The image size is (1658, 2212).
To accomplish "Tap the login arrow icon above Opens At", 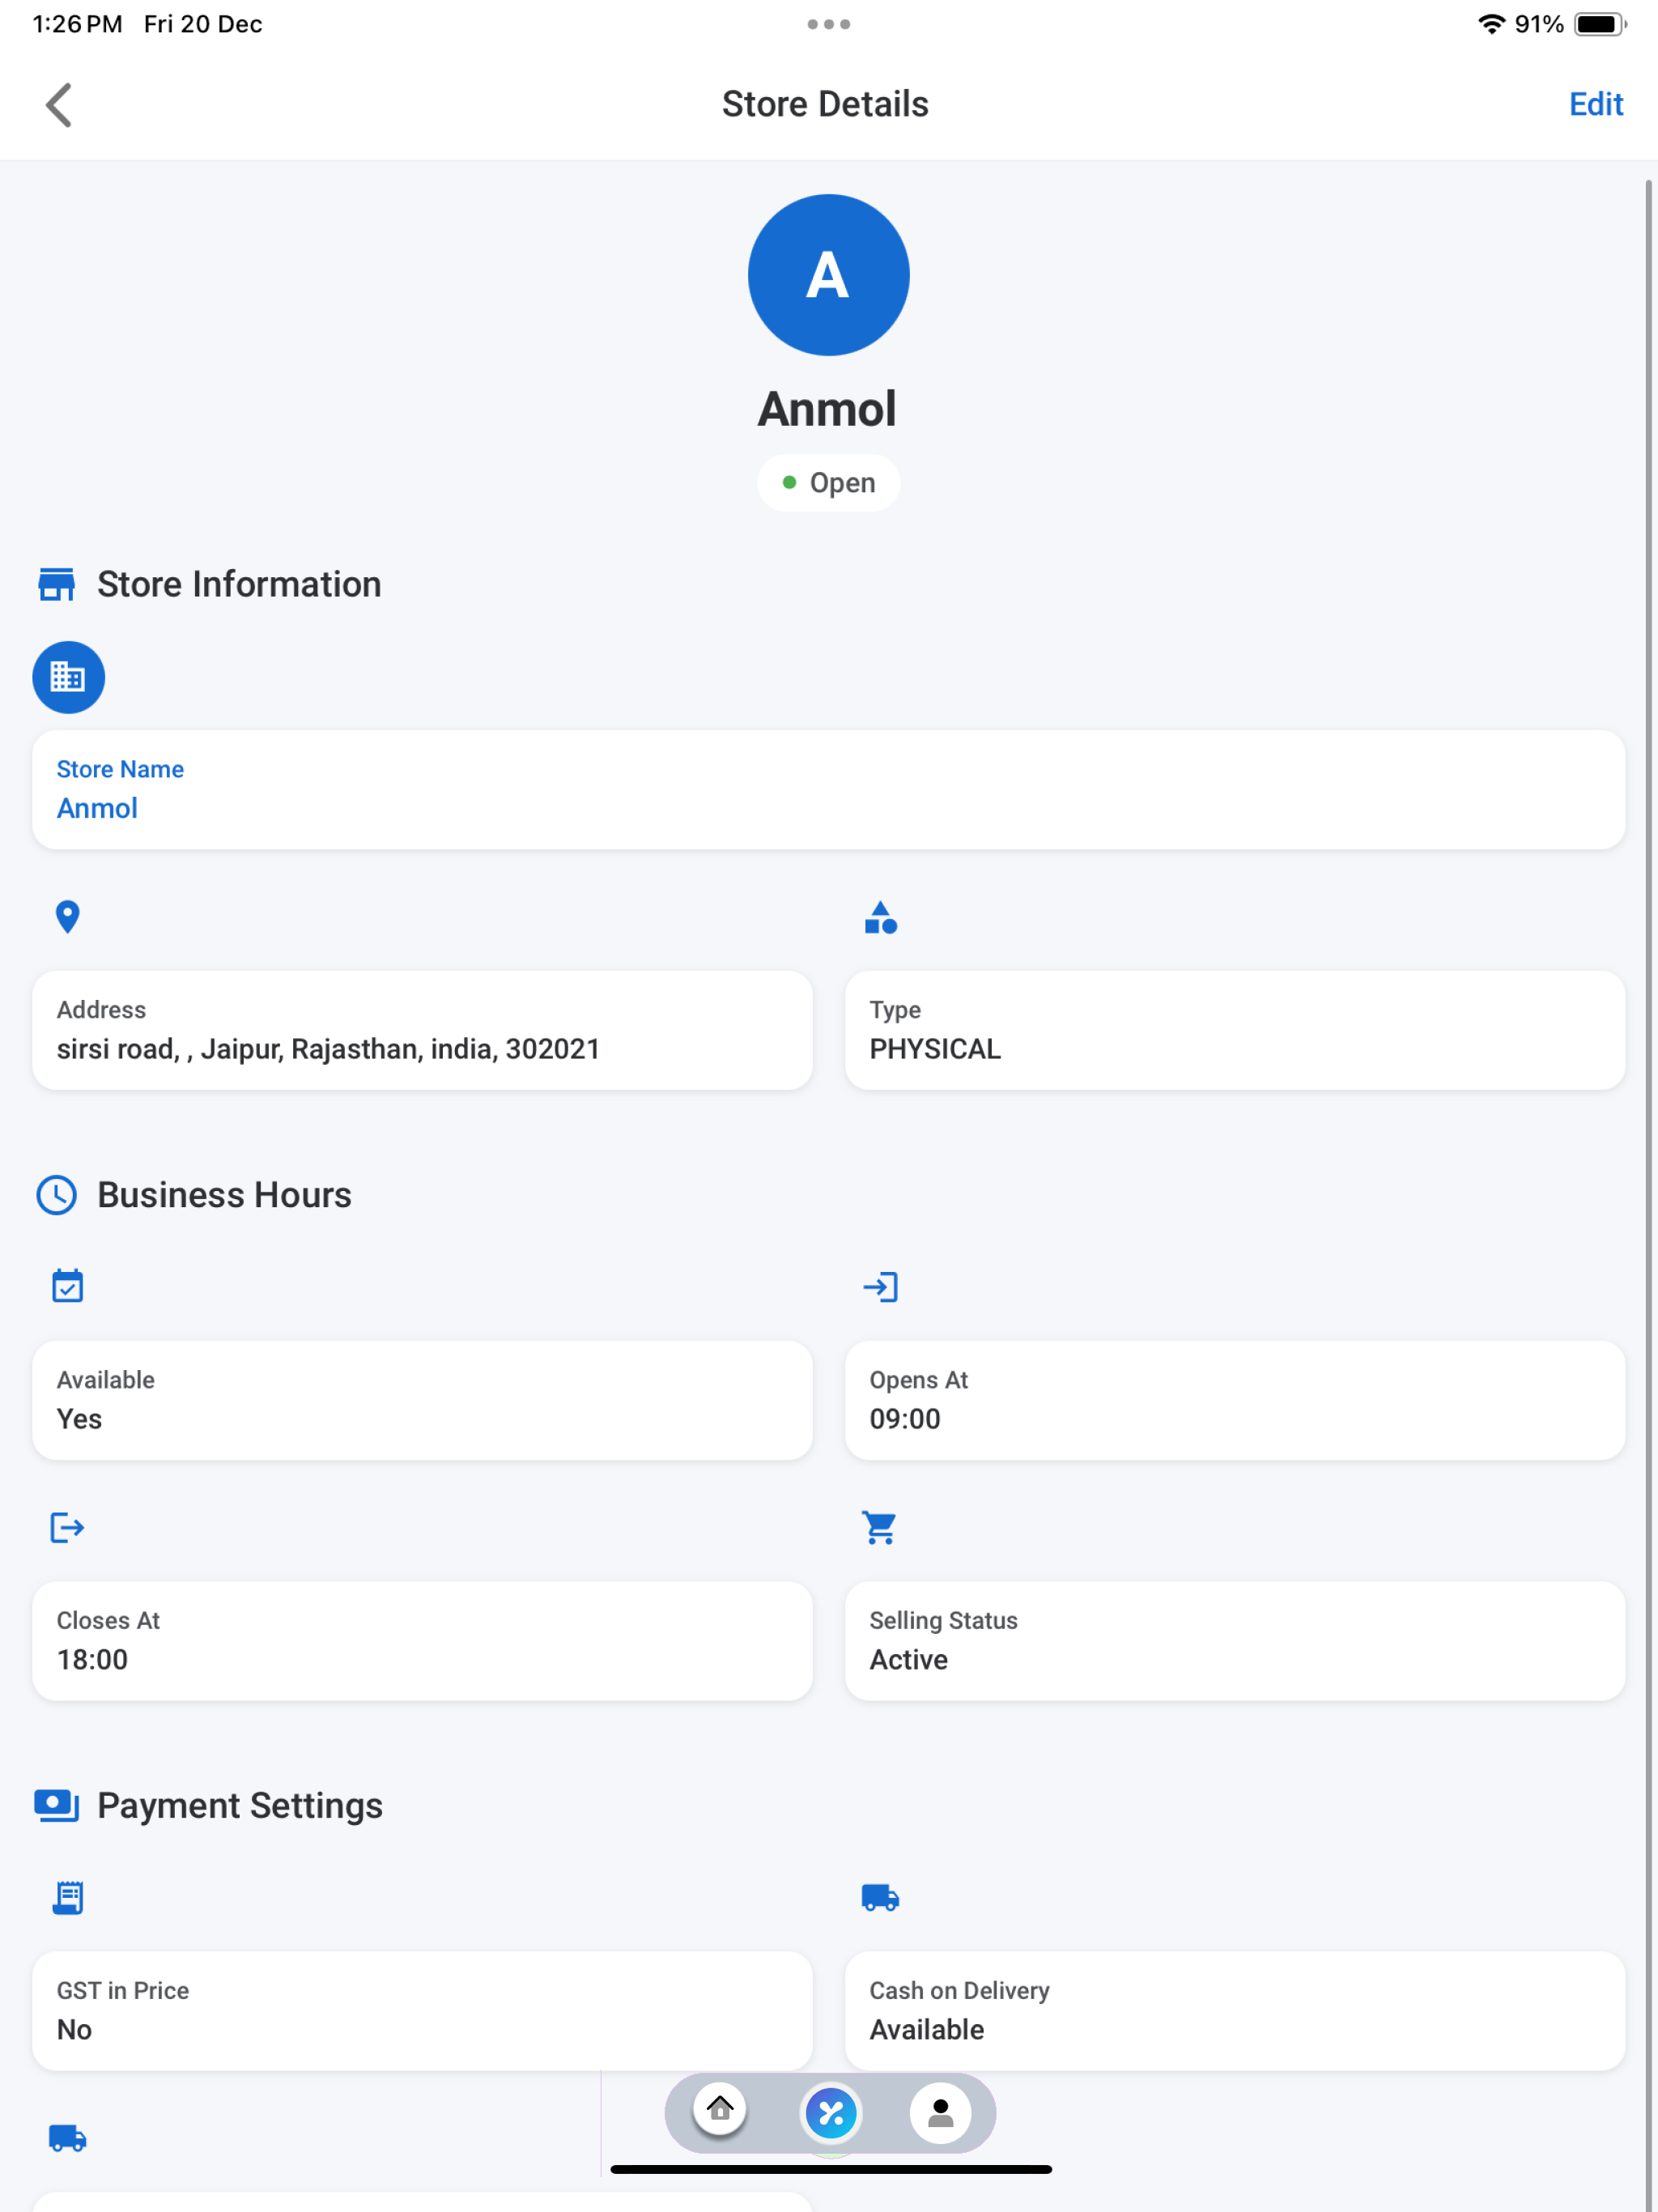I will (880, 1286).
